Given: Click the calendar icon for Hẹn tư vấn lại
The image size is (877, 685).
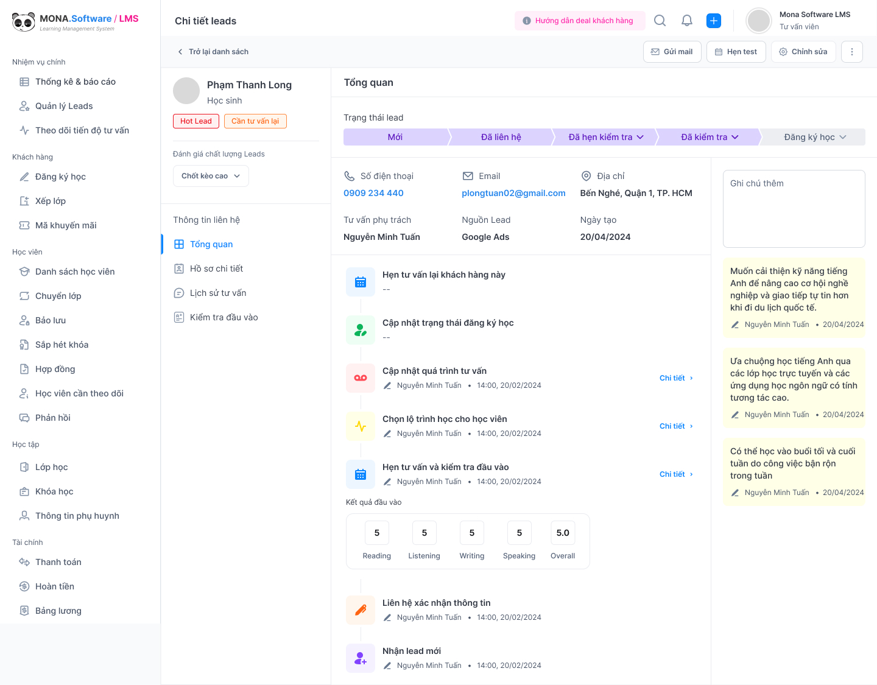Looking at the screenshot, I should click(361, 282).
